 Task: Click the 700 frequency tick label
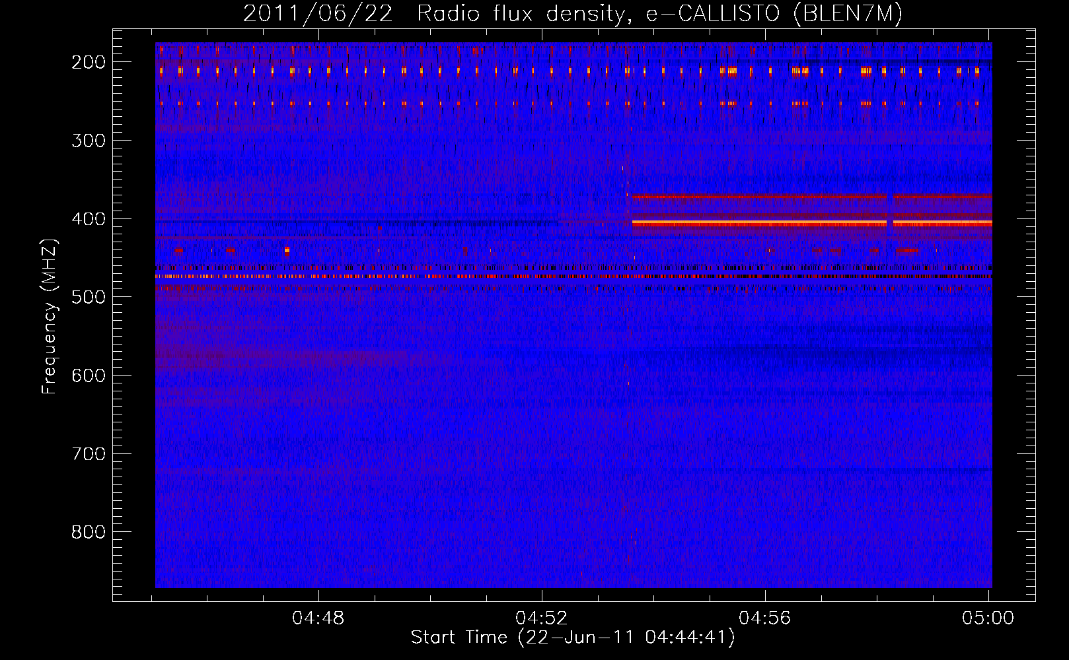click(x=89, y=454)
